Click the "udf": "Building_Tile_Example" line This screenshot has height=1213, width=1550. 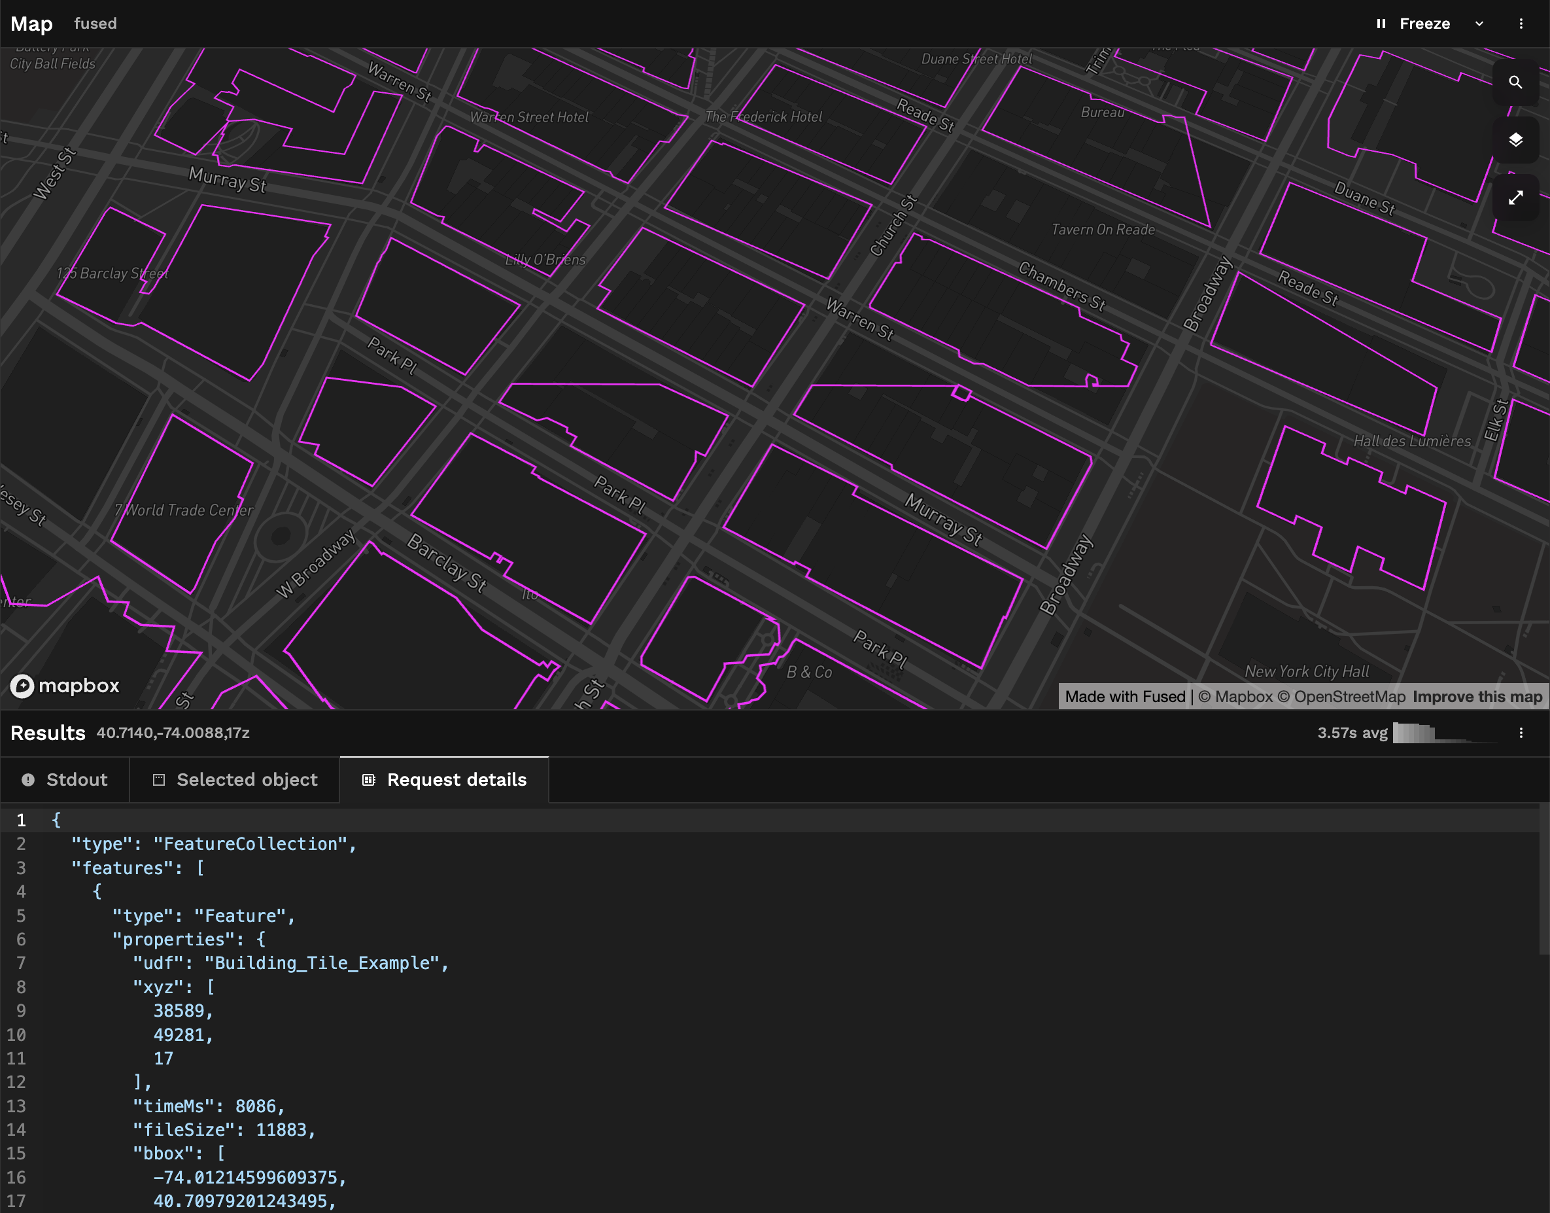(x=291, y=963)
